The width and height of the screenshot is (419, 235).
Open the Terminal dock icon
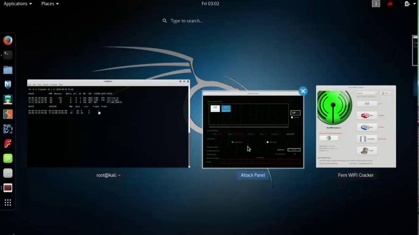point(8,55)
